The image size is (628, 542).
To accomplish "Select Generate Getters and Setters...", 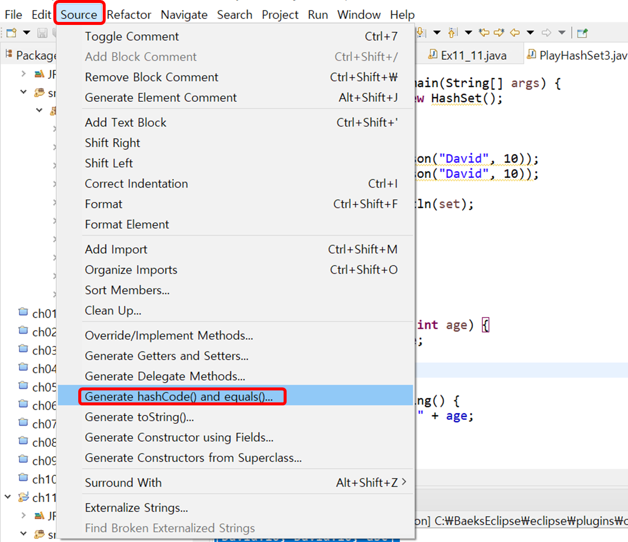I will click(x=235, y=356).
